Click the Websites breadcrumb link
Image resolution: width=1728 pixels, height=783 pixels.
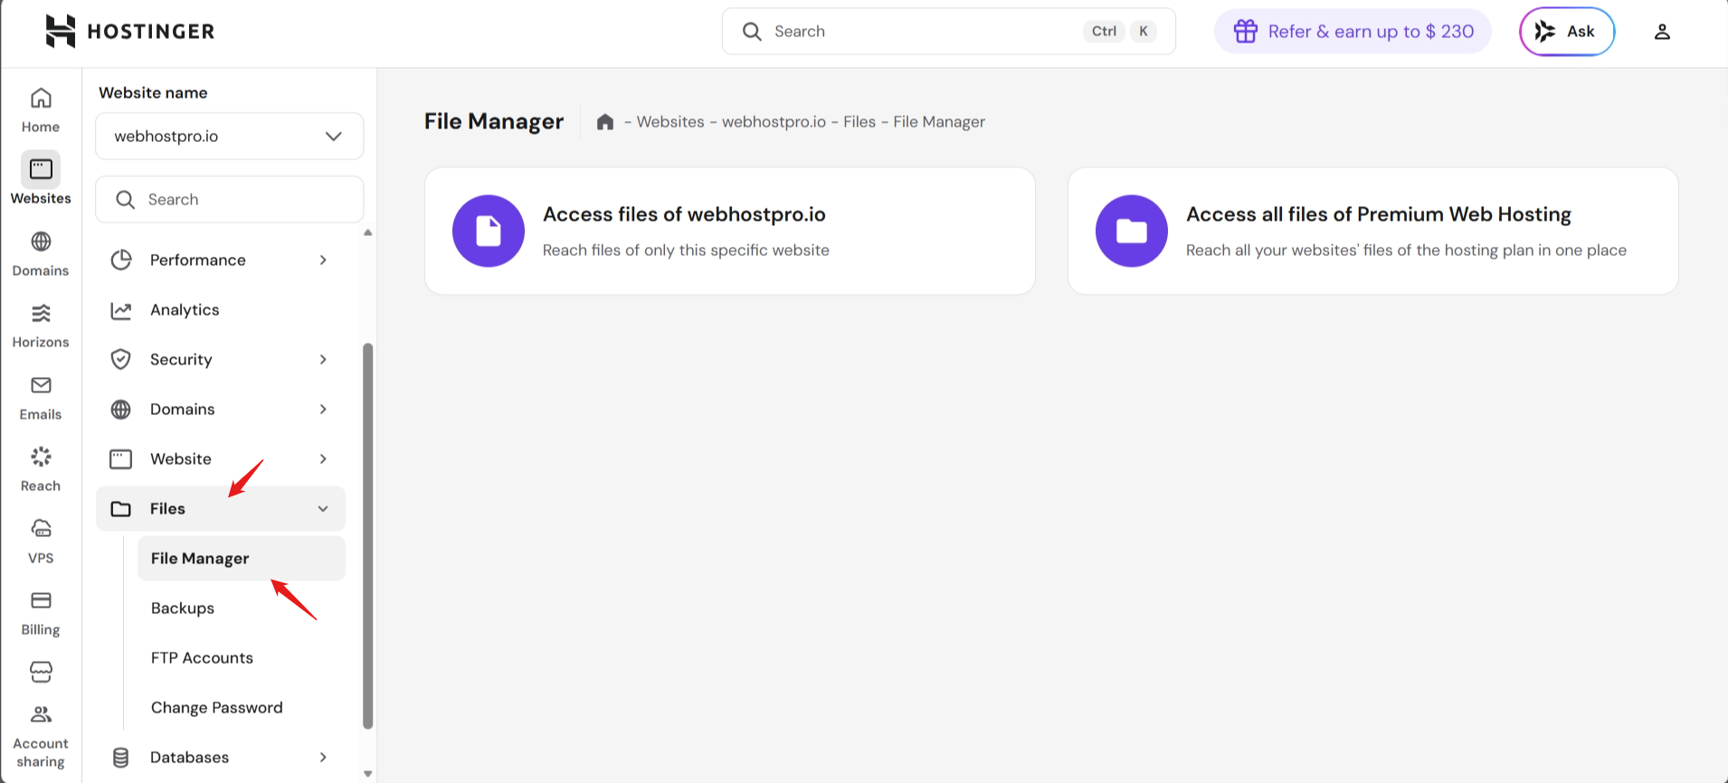[x=670, y=122]
